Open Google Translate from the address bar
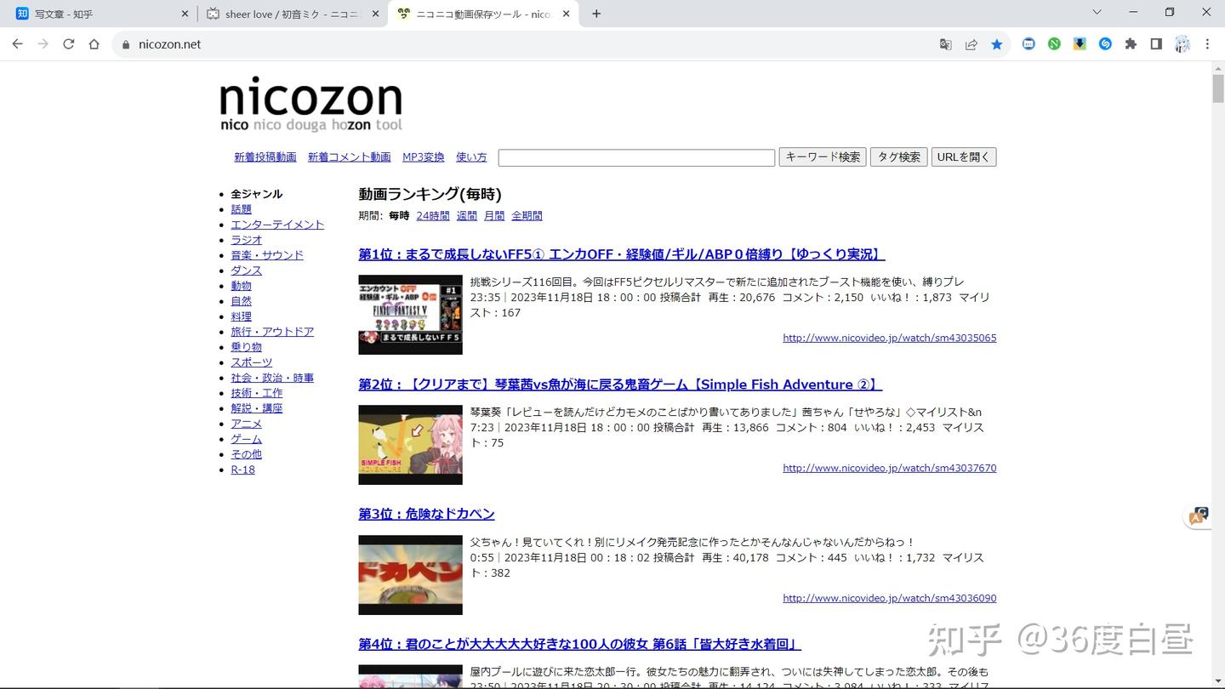This screenshot has height=689, width=1225. (x=945, y=44)
